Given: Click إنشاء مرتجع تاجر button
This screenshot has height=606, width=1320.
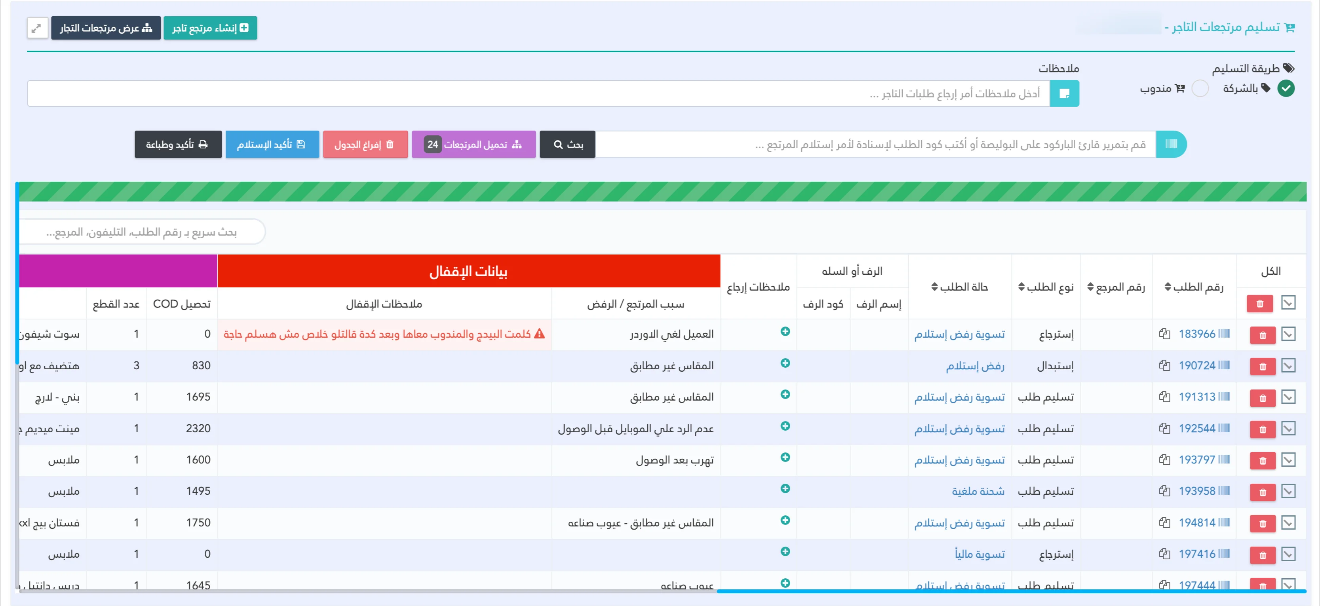Looking at the screenshot, I should 210,28.
